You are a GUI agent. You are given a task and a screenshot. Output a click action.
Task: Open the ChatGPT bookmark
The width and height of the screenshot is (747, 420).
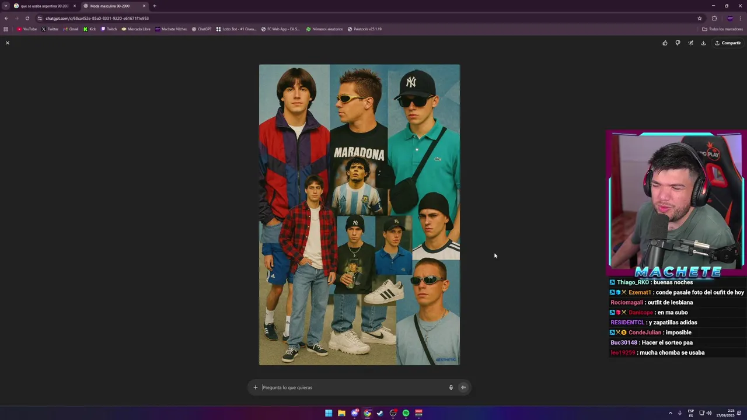pos(202,29)
